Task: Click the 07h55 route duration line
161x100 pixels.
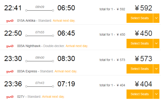Action: coord(40,36)
